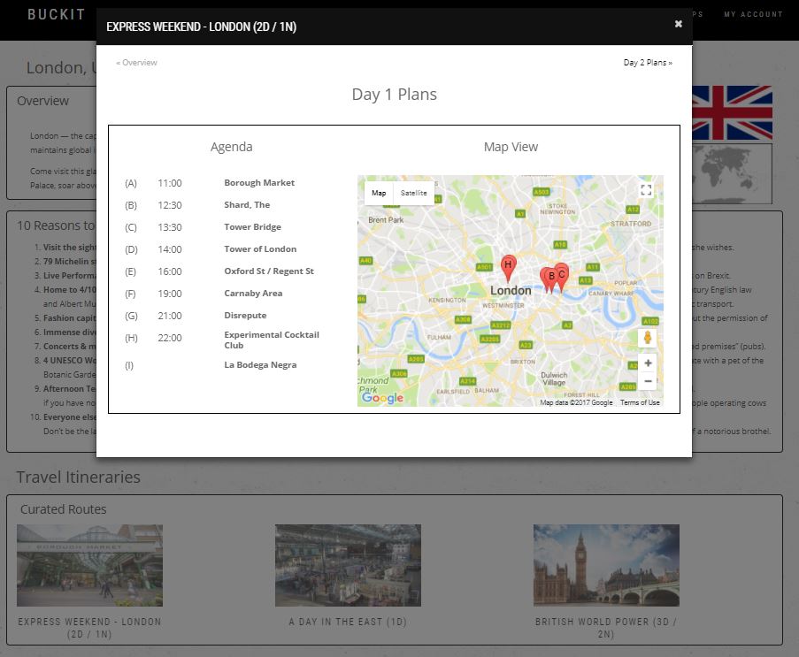799x657 pixels.
Task: Open British World Power thumbnail
Action: 606,565
